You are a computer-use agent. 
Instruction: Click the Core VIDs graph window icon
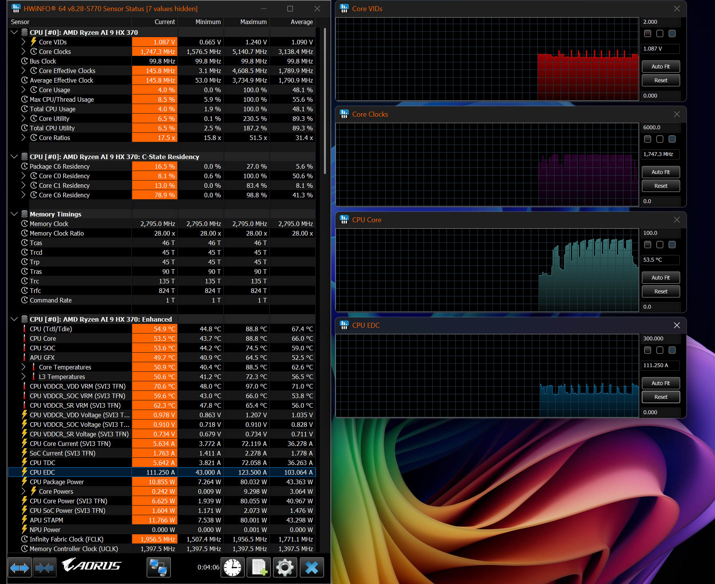pos(344,8)
